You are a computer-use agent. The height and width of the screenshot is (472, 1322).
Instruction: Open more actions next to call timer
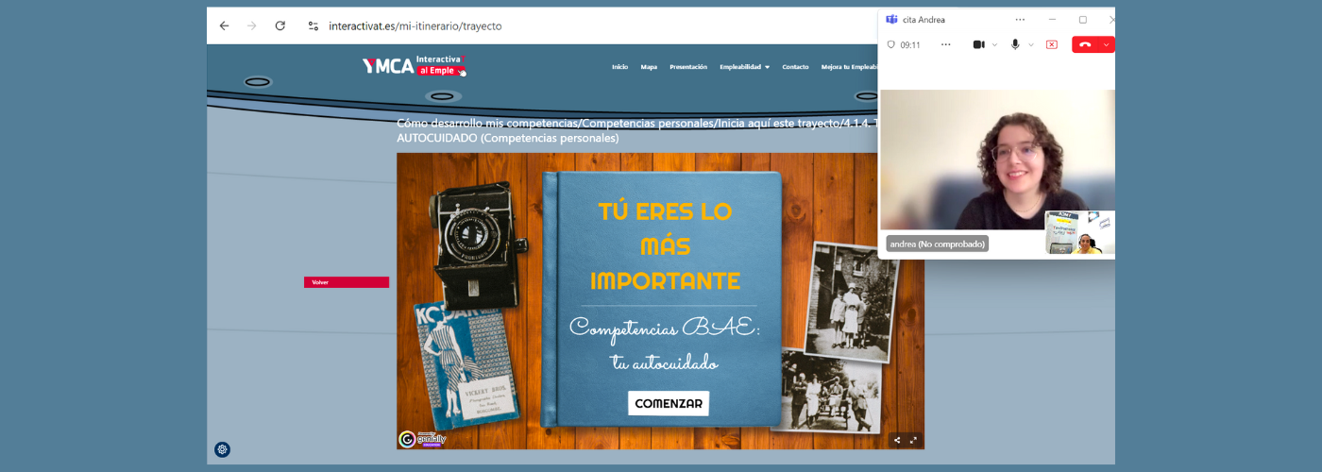tap(945, 44)
